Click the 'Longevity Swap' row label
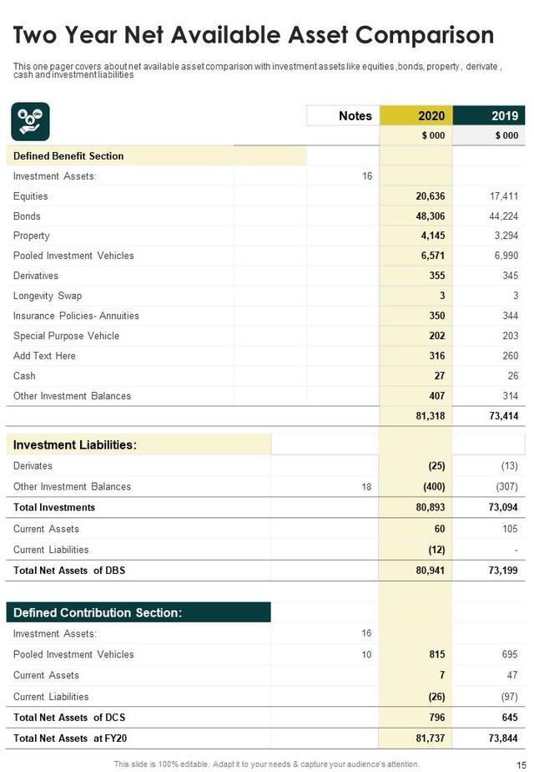The width and height of the screenshot is (534, 772). 48,296
